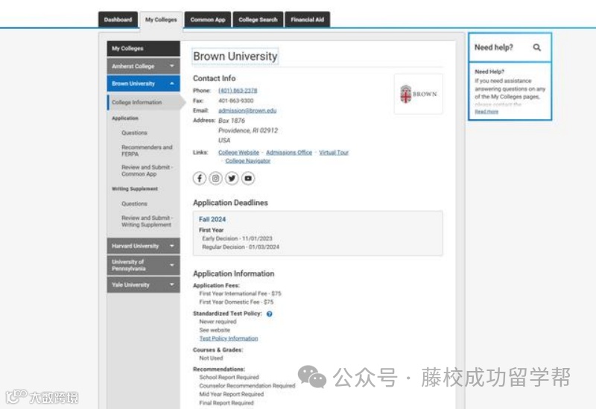Open Review and Submit - Common App

[147, 171]
